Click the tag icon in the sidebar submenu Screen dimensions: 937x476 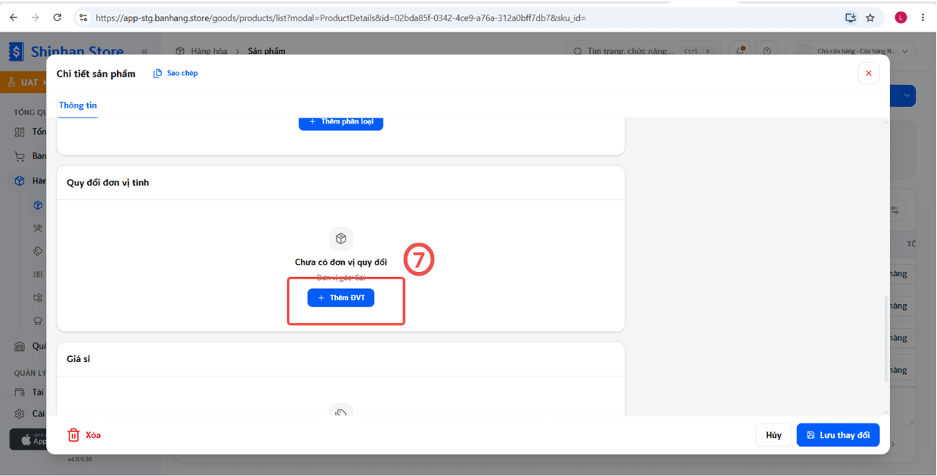pyautogui.click(x=38, y=252)
